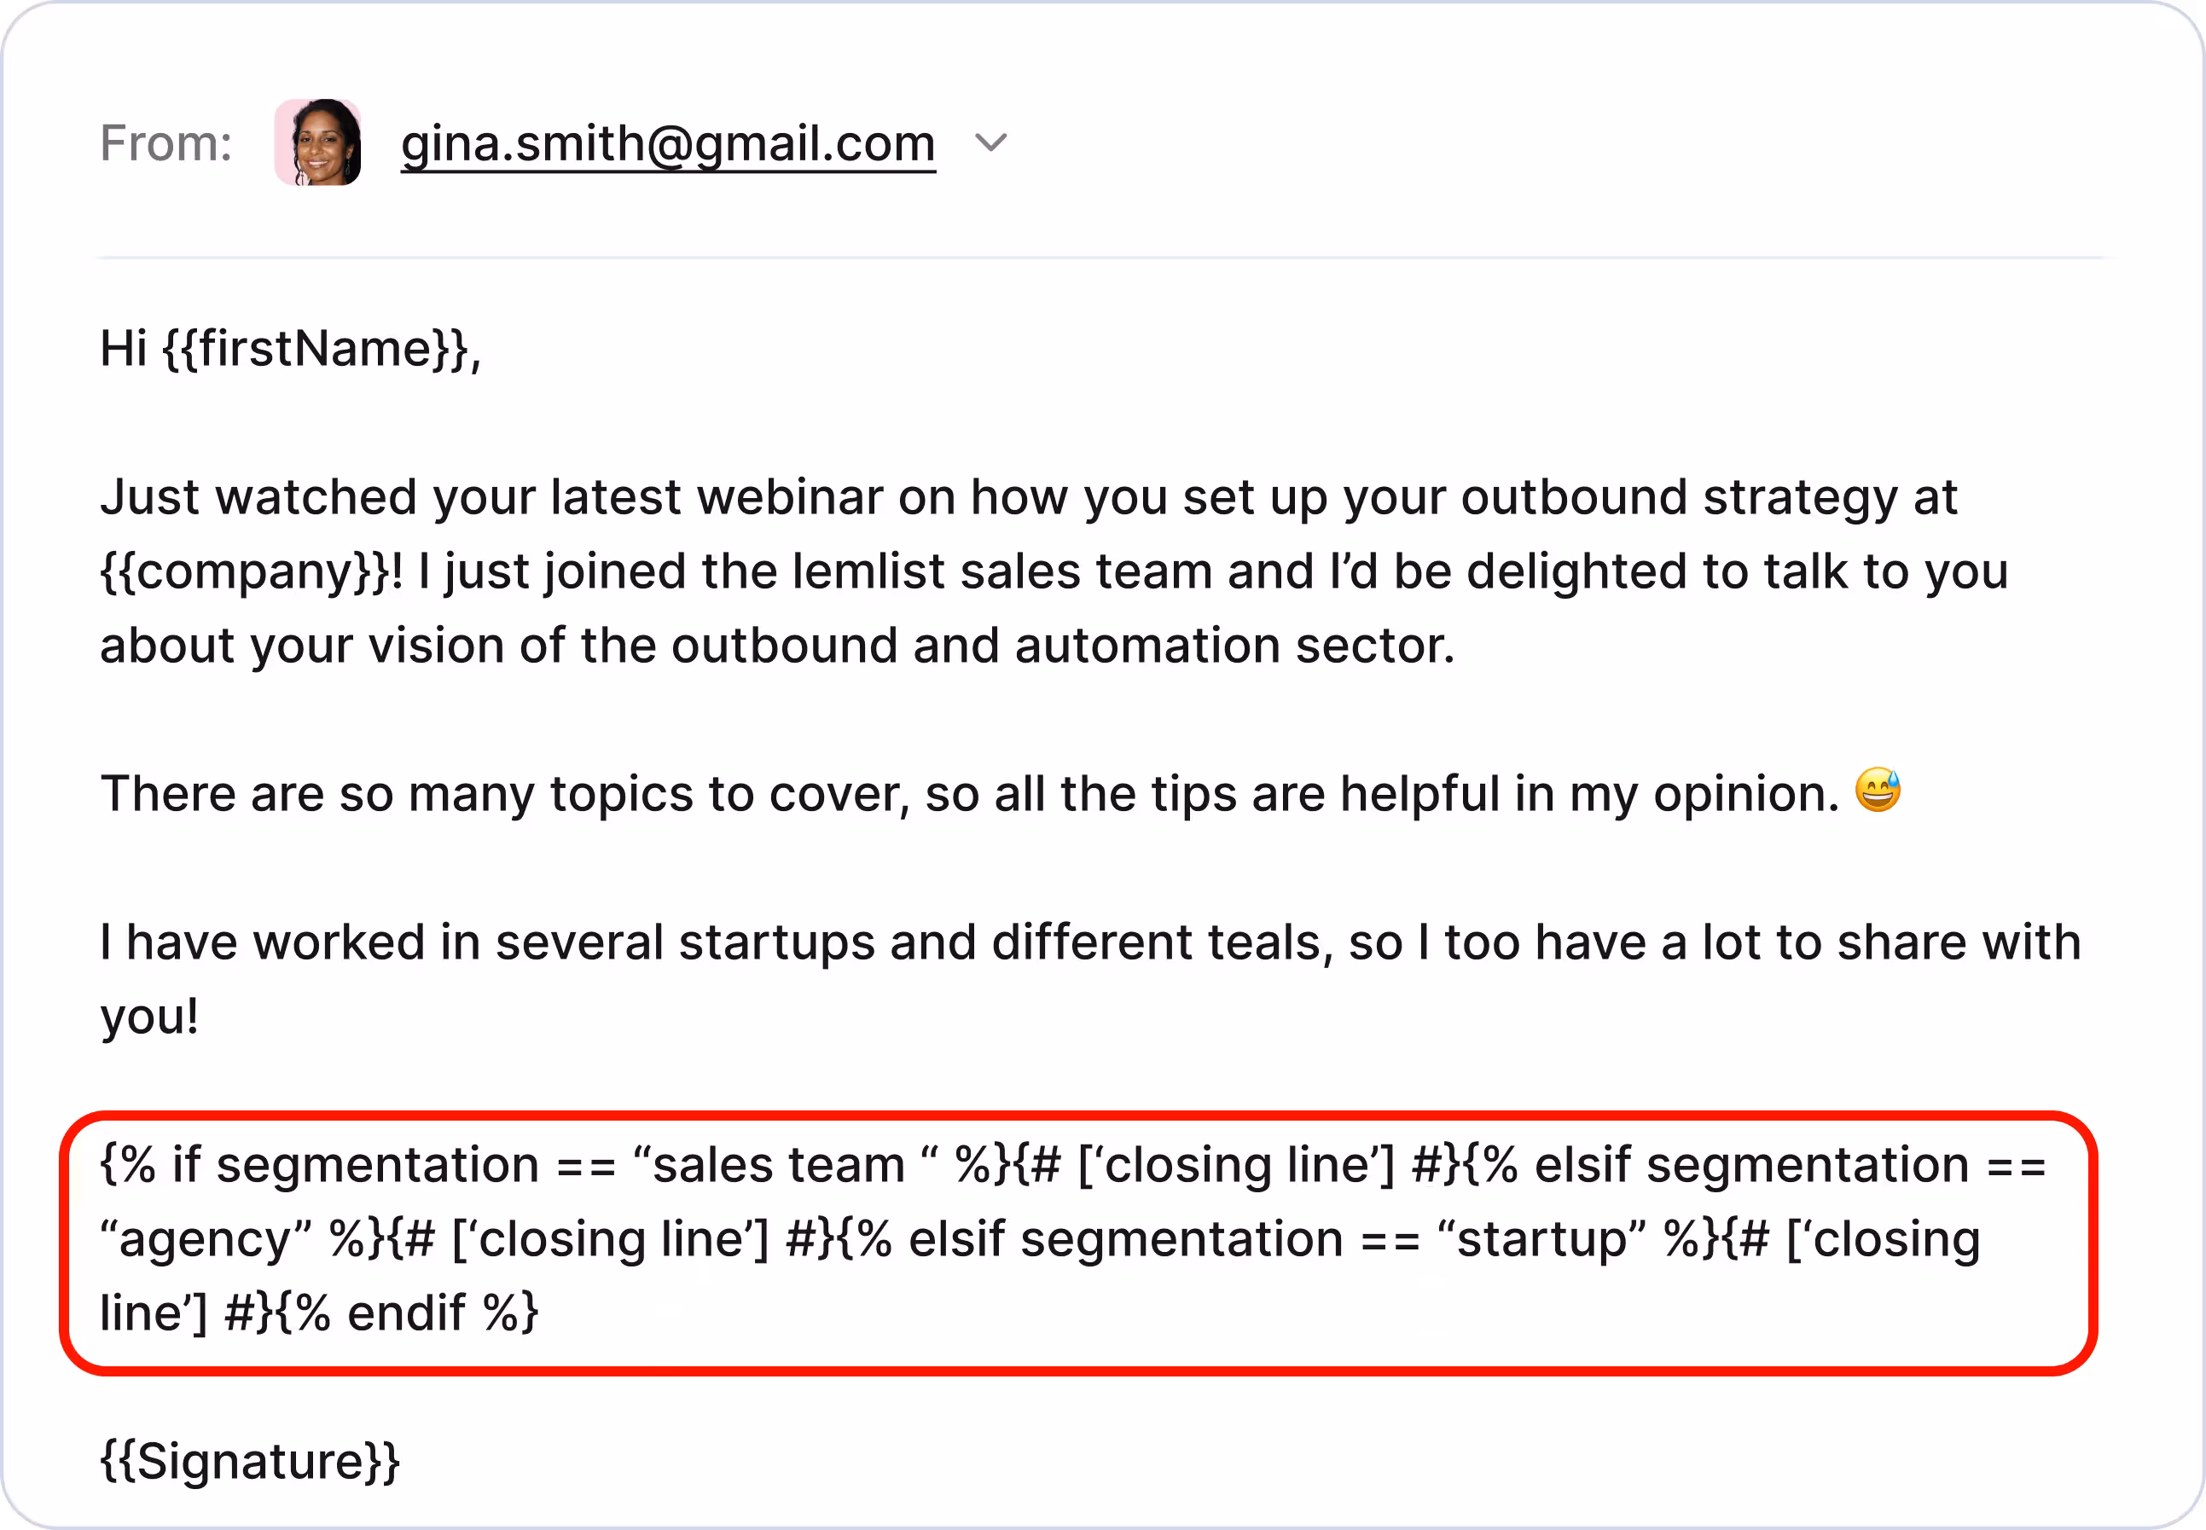Click the gina.smith@gmail.com sender address

click(667, 144)
